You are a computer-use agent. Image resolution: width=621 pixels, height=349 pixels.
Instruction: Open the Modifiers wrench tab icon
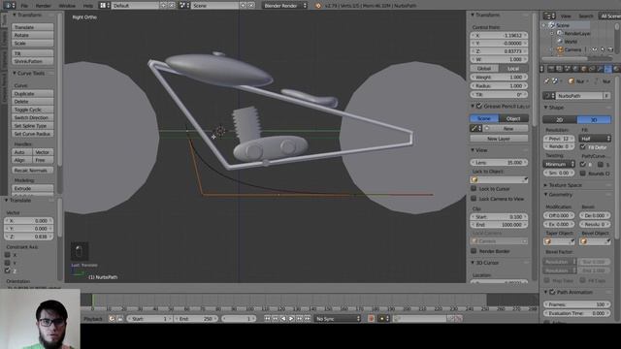click(600, 69)
